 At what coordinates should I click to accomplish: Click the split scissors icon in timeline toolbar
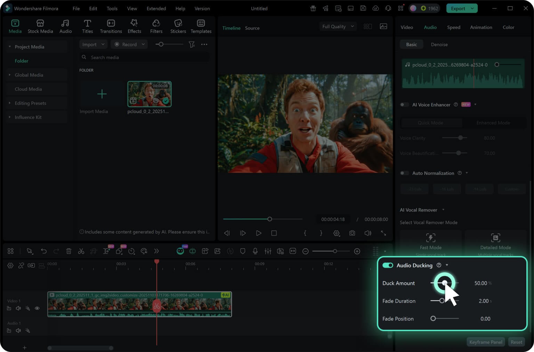(x=81, y=251)
